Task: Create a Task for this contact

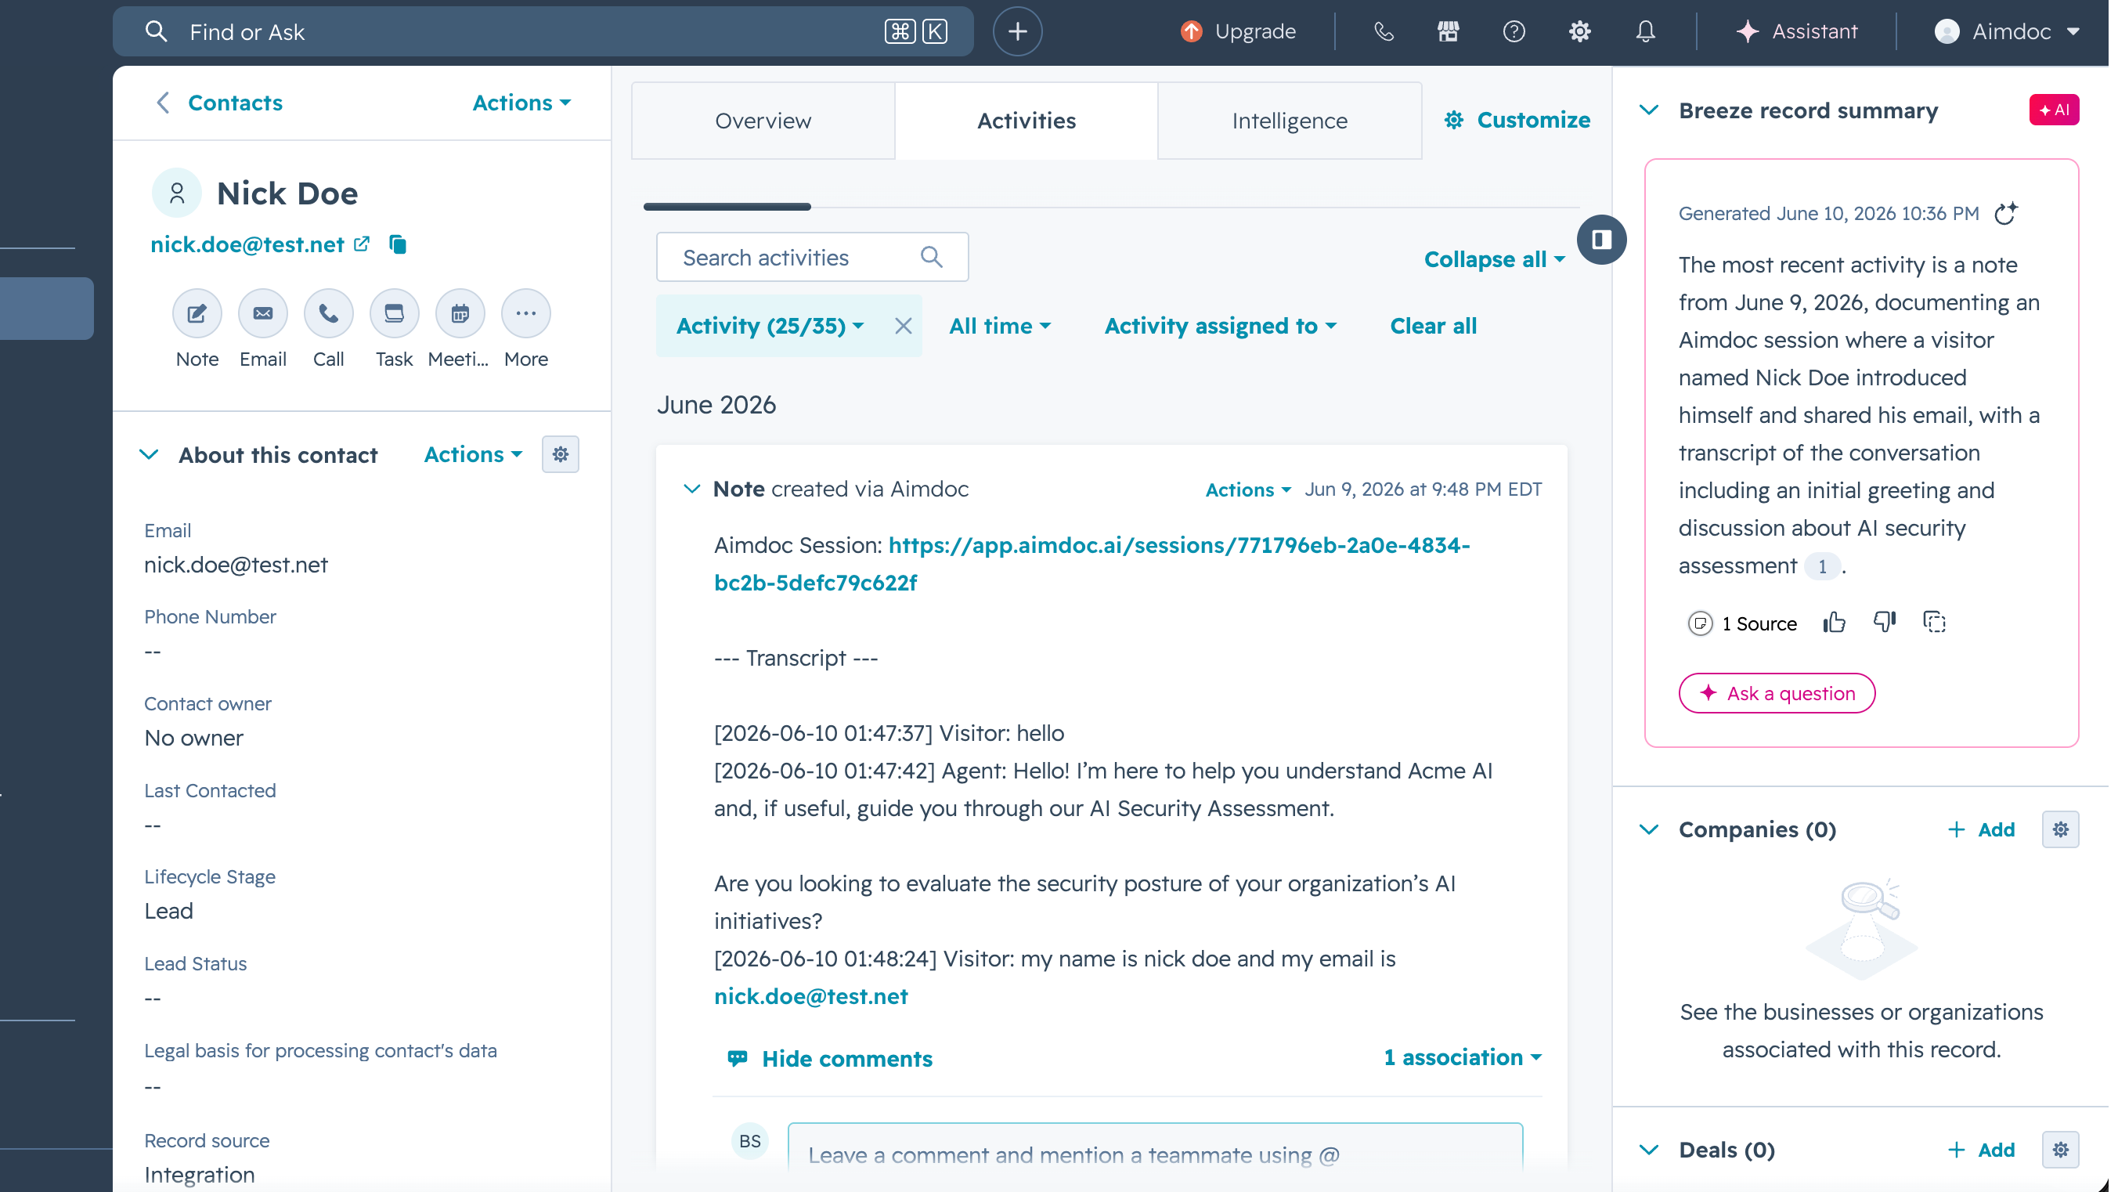Action: [x=395, y=313]
